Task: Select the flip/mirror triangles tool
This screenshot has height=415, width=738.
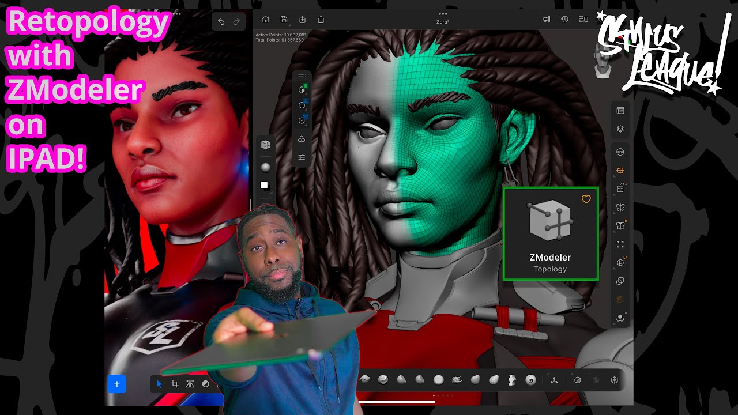Action: click(190, 384)
